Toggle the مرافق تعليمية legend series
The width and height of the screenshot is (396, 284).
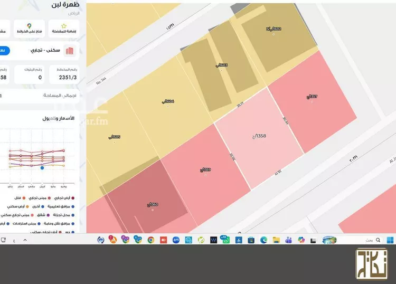61,206
